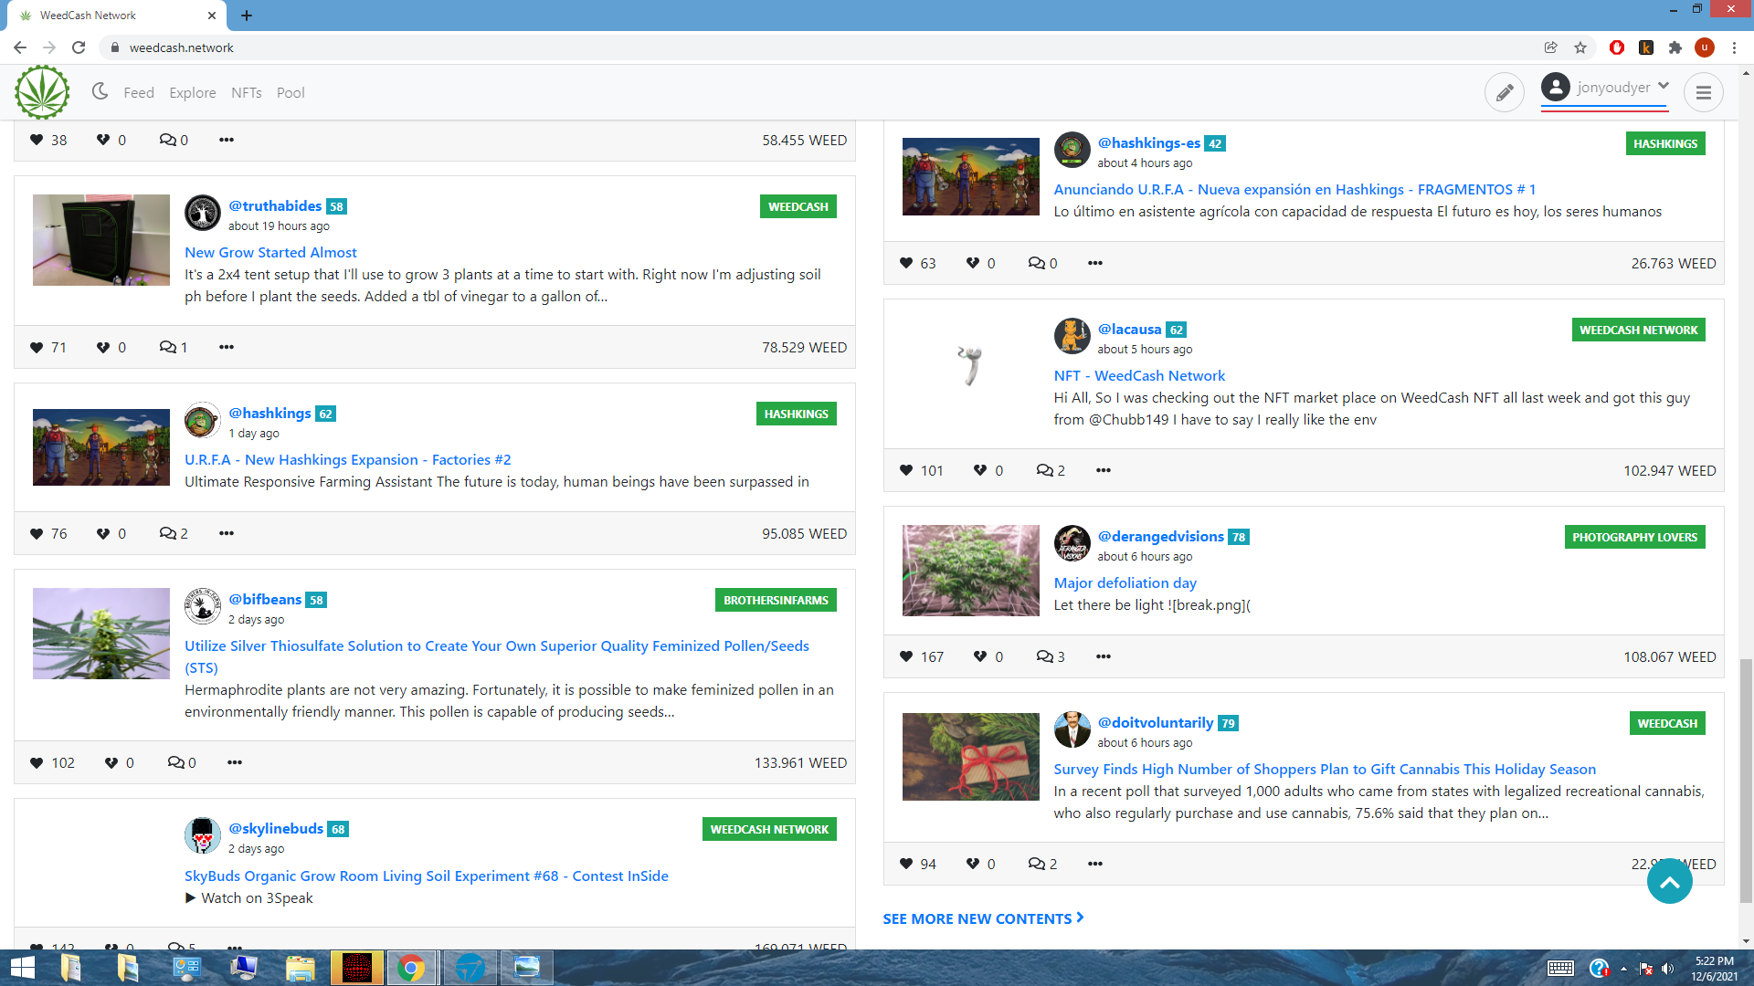This screenshot has height=986, width=1754.
Task: Open the Windows Start menu
Action: coord(22,968)
